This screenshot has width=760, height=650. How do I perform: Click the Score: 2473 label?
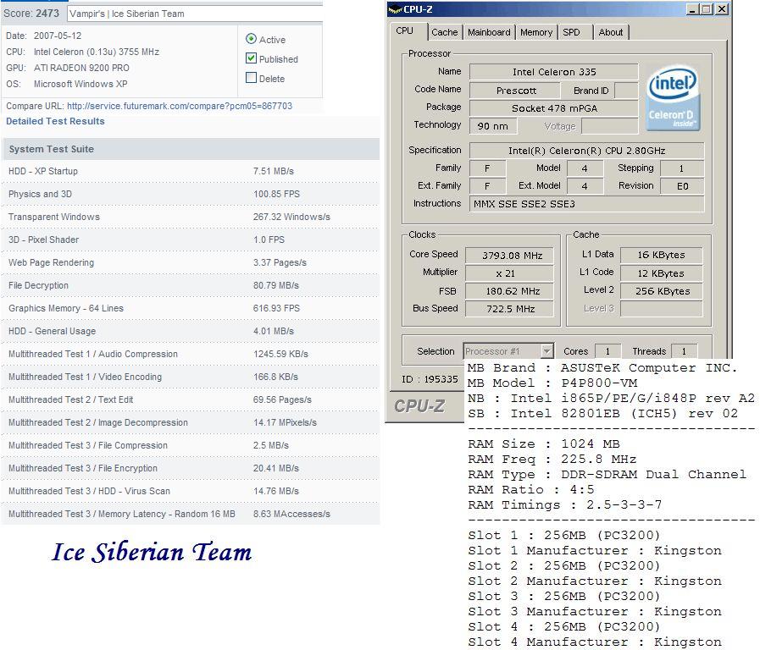[x=31, y=14]
